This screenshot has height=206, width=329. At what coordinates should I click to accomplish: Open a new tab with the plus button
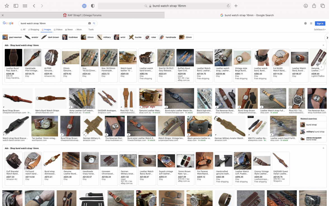pos(236,6)
